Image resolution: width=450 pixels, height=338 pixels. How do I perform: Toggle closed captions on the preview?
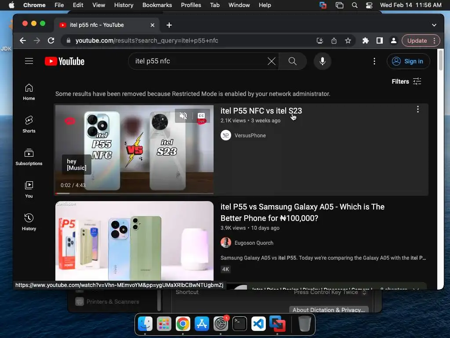coord(201,116)
